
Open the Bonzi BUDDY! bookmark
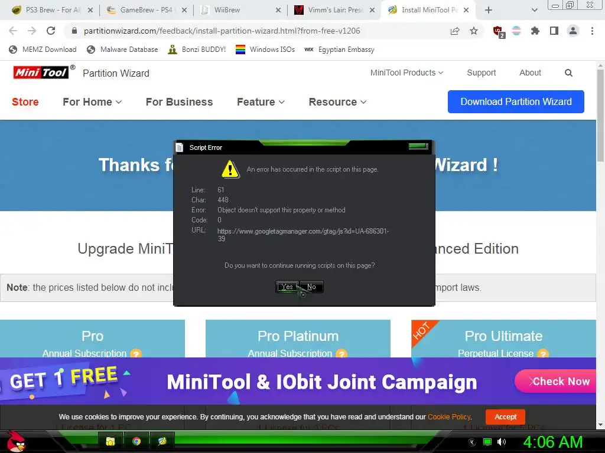[x=197, y=50]
